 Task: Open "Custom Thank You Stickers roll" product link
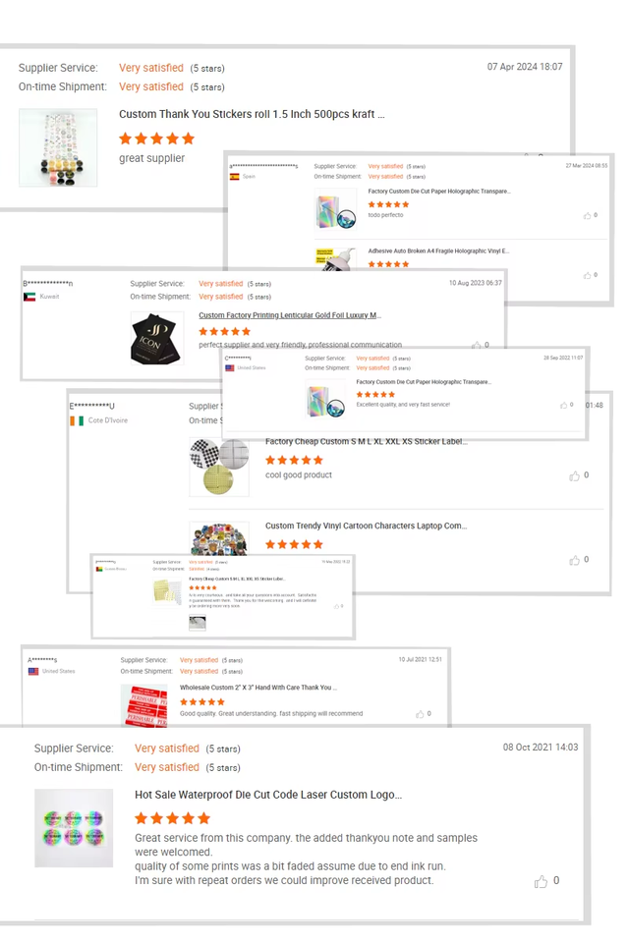pos(252,114)
